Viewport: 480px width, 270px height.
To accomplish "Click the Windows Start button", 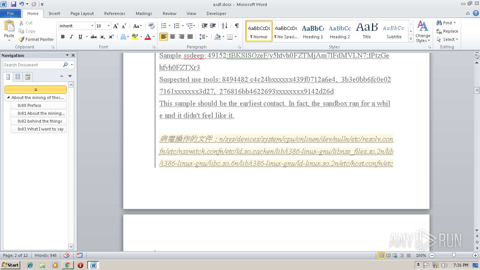I will pos(10,265).
